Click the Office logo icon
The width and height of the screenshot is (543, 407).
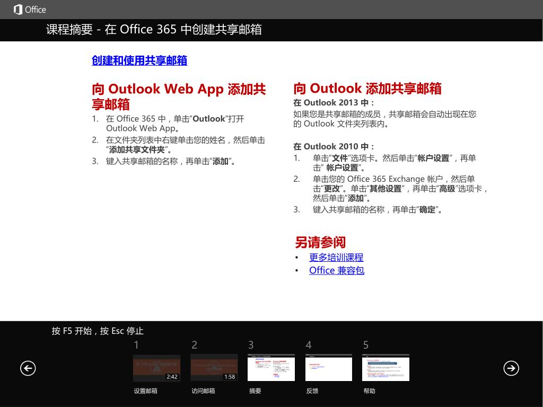pyautogui.click(x=18, y=10)
